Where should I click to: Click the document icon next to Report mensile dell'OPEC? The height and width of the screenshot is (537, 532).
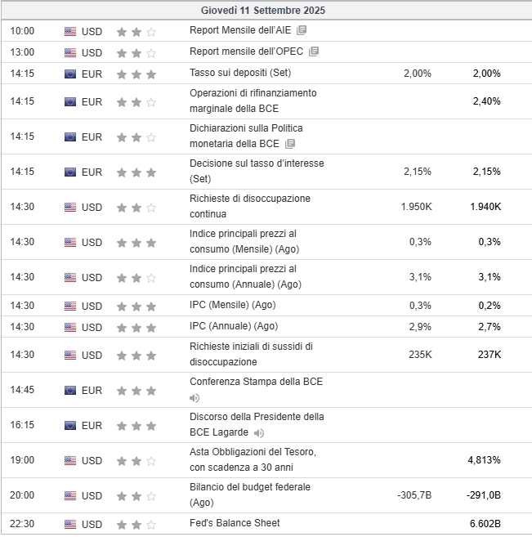314,51
